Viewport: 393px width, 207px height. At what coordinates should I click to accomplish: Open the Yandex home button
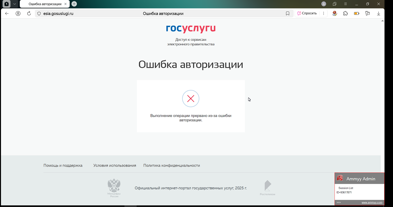[18, 13]
